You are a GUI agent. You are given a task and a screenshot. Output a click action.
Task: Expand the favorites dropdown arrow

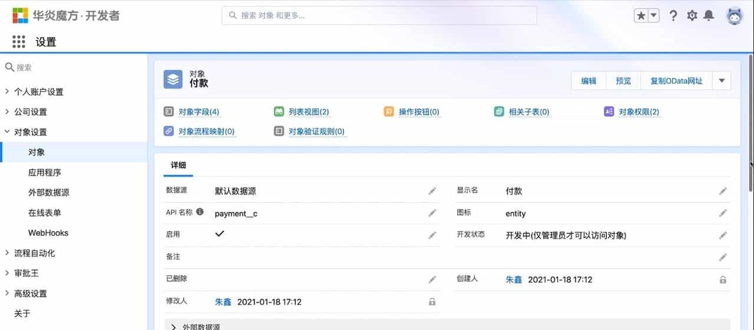tap(653, 16)
